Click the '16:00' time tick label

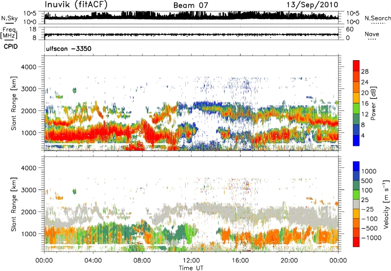point(240,261)
